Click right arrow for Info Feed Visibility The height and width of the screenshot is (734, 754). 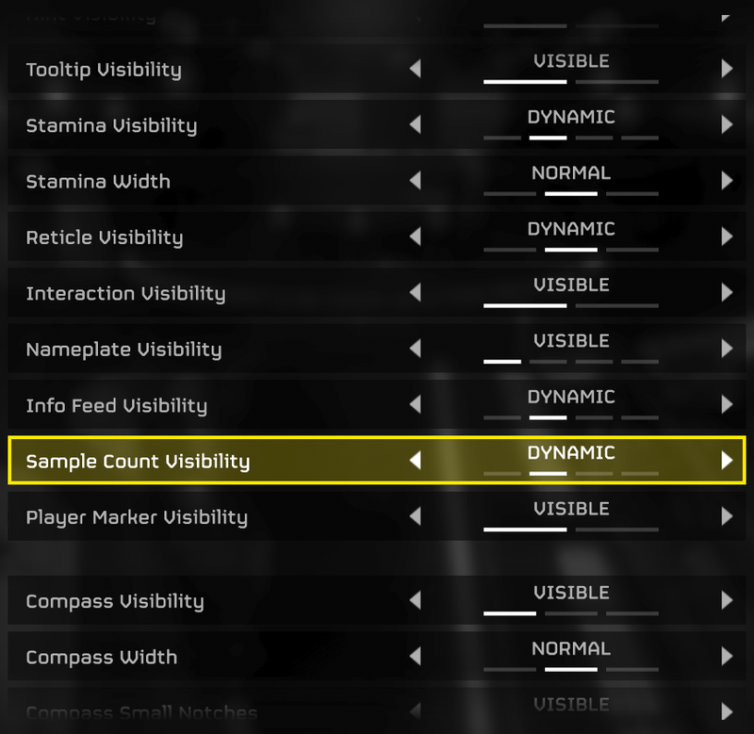pos(727,405)
